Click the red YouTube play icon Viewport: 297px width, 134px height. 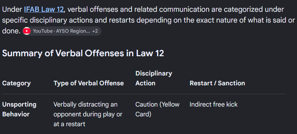point(27,31)
